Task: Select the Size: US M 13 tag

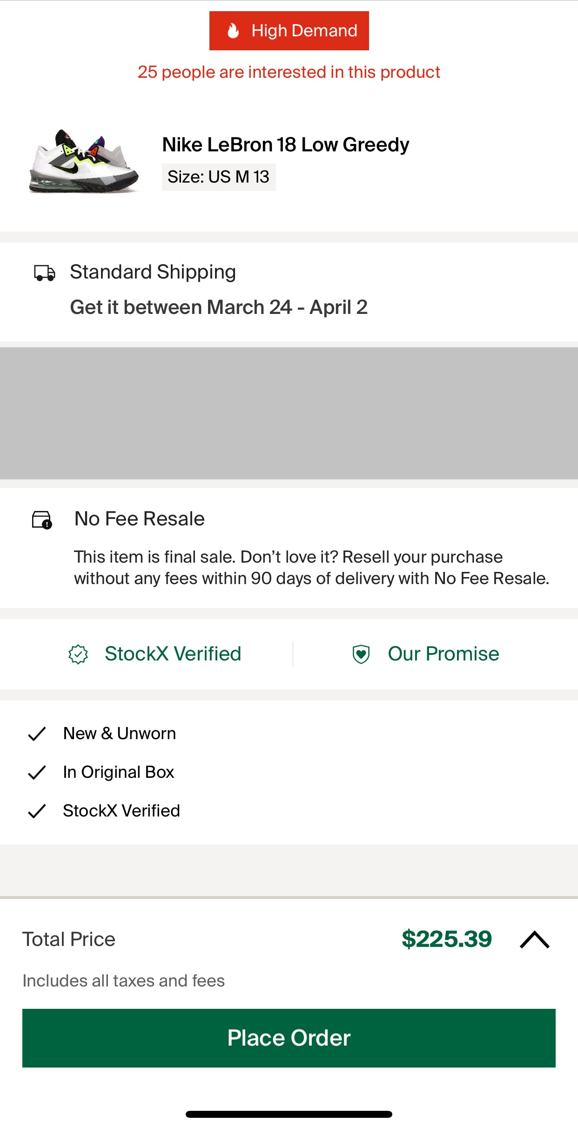Action: pyautogui.click(x=219, y=177)
